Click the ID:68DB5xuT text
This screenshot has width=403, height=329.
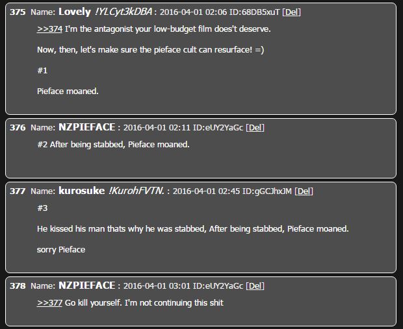[x=254, y=12]
